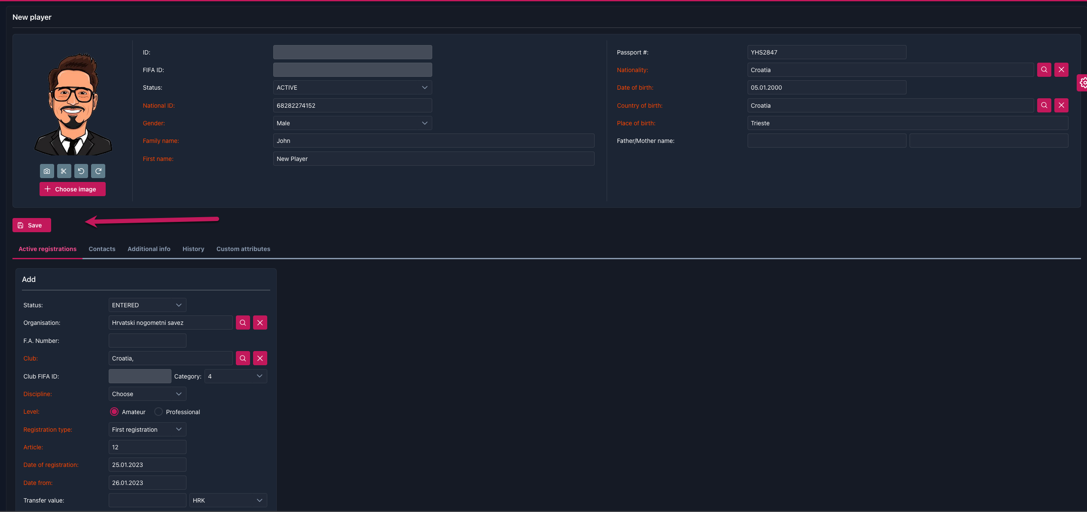Open the Discipline Choose dropdown
Screen dimensions: 1087x512
tap(147, 394)
